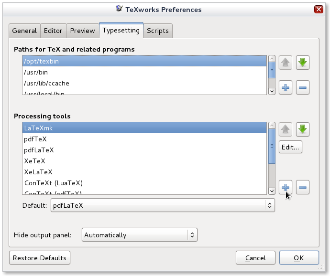Move LaTeXmk tool down with green arrow
Viewport: 330px width, 276px height.
[x=303, y=129]
